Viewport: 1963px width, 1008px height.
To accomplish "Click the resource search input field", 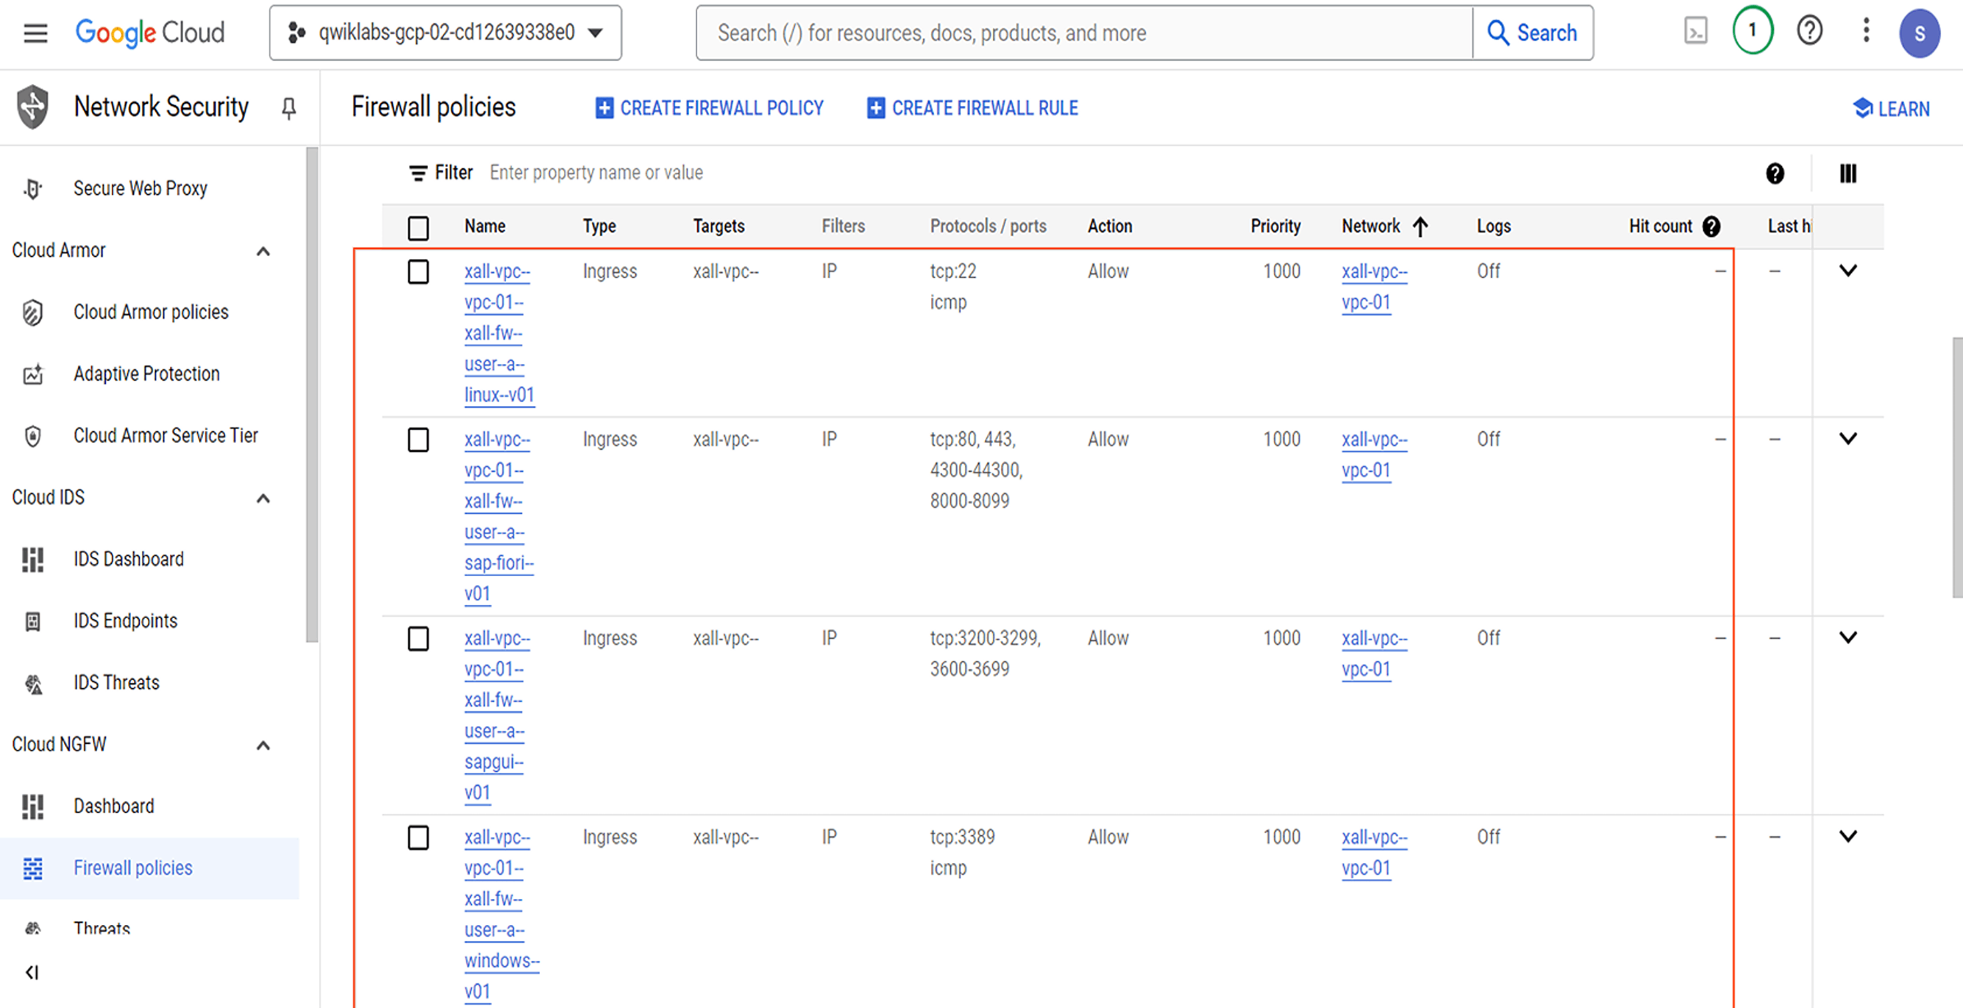I will (1083, 33).
